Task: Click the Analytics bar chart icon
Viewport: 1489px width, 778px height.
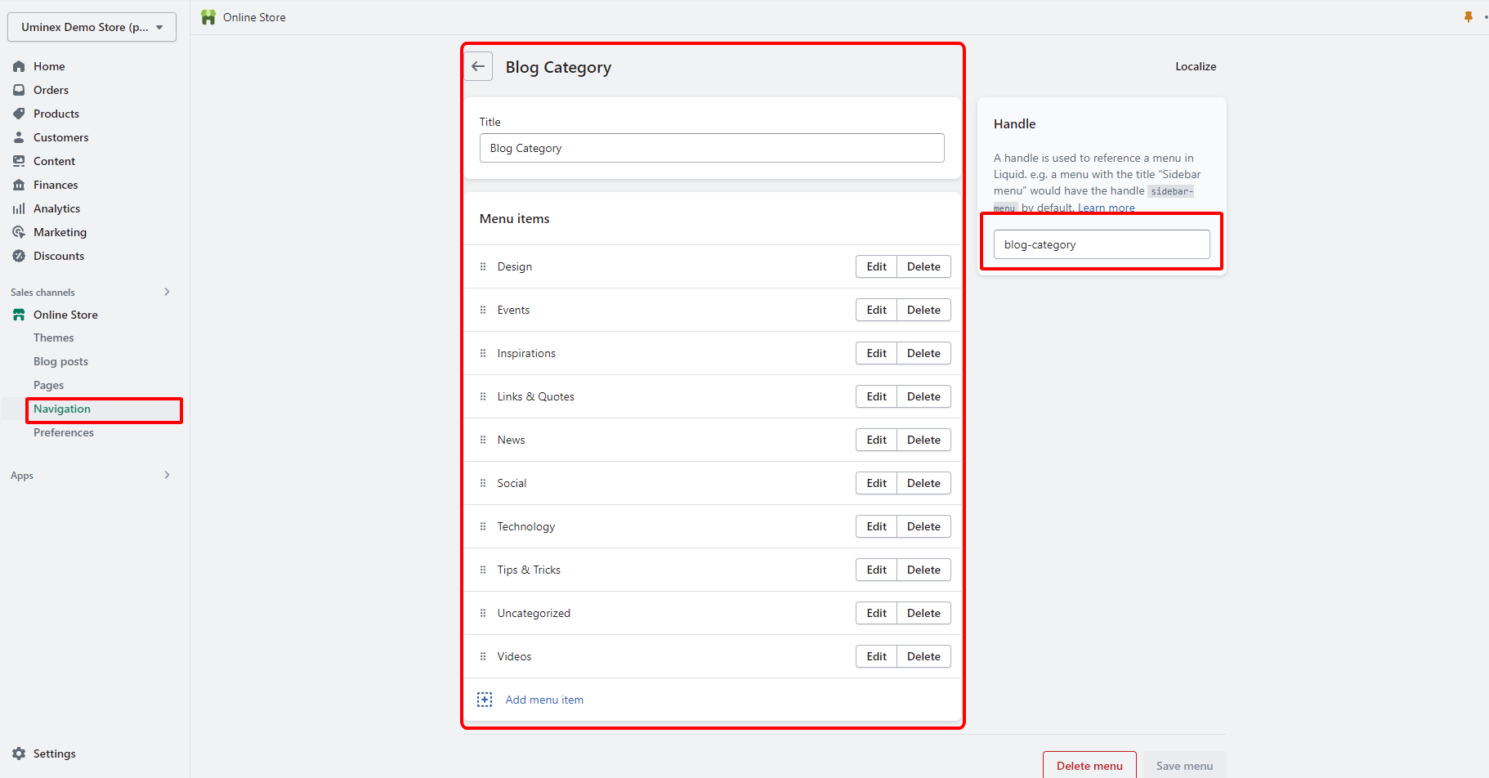Action: point(19,208)
